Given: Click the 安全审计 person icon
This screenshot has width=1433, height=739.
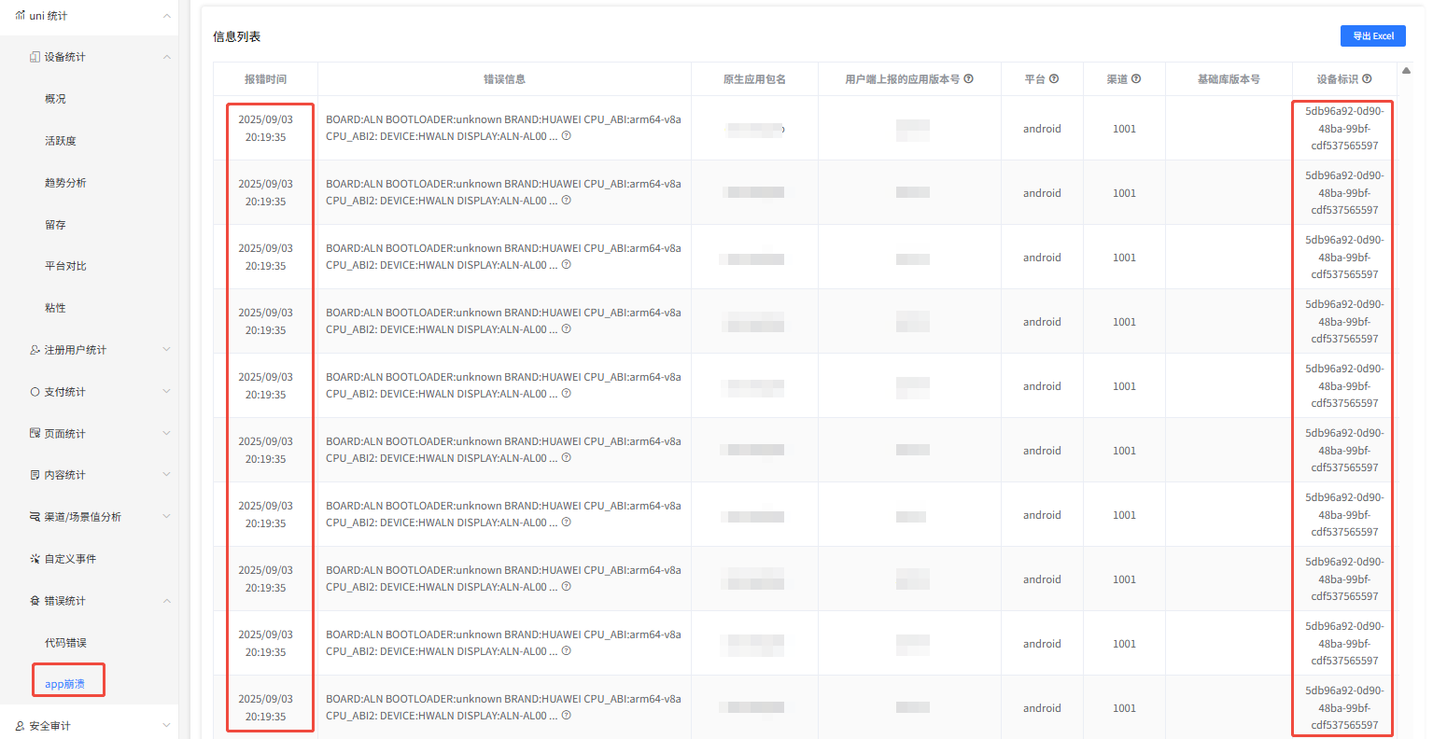Looking at the screenshot, I should point(21,725).
